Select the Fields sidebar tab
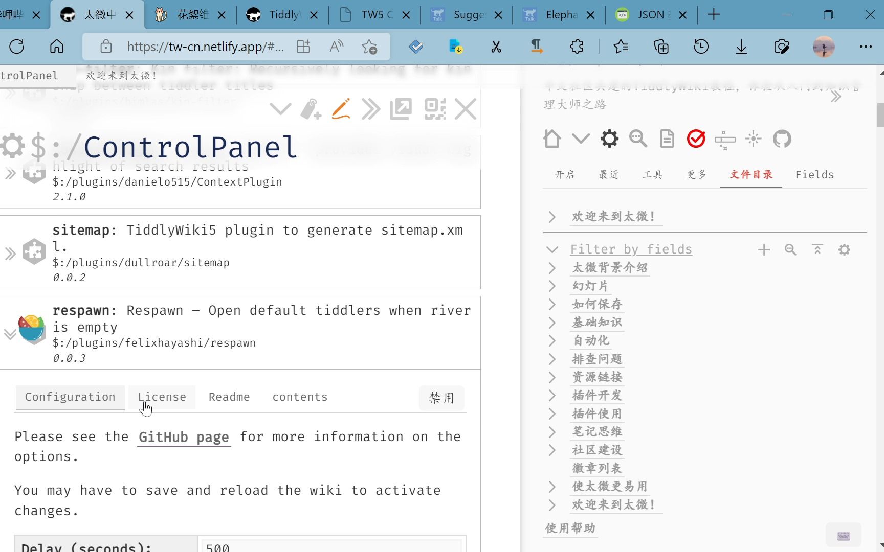 point(814,175)
